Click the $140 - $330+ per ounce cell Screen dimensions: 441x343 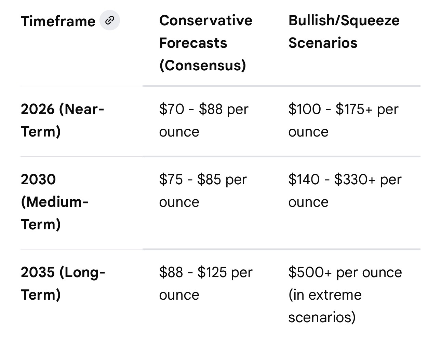pos(345,190)
